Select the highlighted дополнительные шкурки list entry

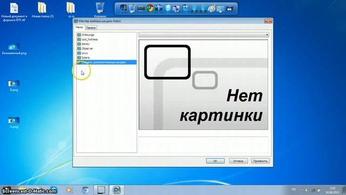tap(107, 62)
